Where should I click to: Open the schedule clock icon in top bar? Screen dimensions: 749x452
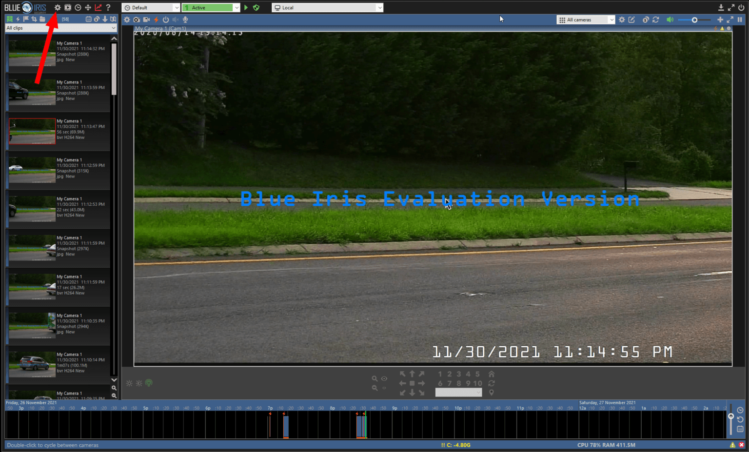click(78, 7)
